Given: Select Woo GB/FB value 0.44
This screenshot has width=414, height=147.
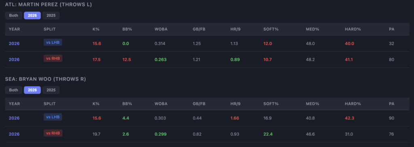Looking at the screenshot, I should pyautogui.click(x=197, y=118).
